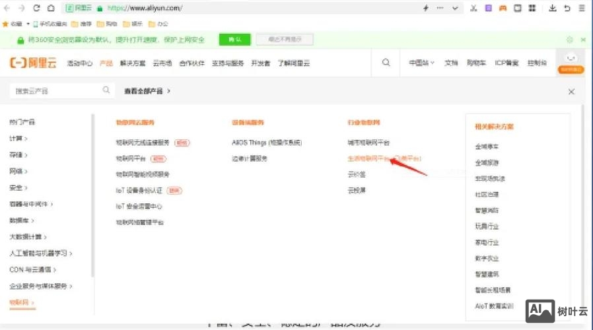
Task: Expand the 网络 category
Action: point(18,171)
